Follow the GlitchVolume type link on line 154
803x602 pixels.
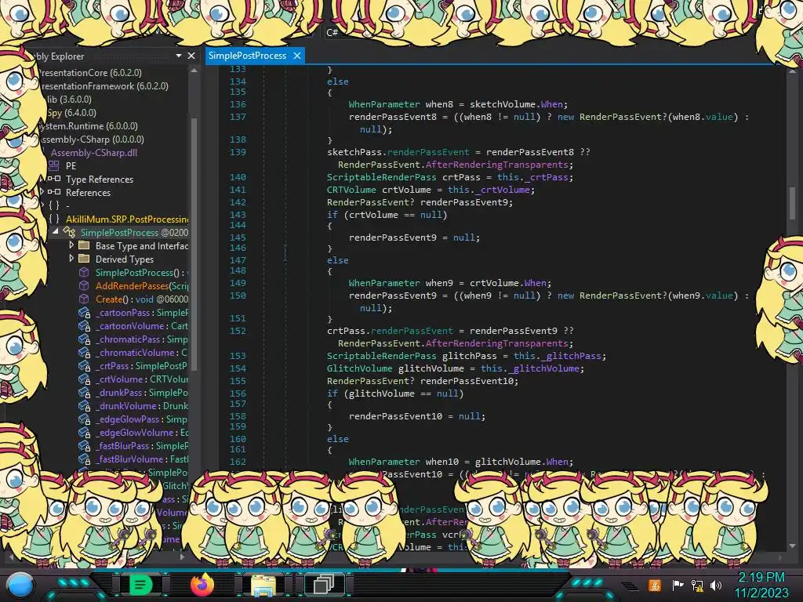359,368
